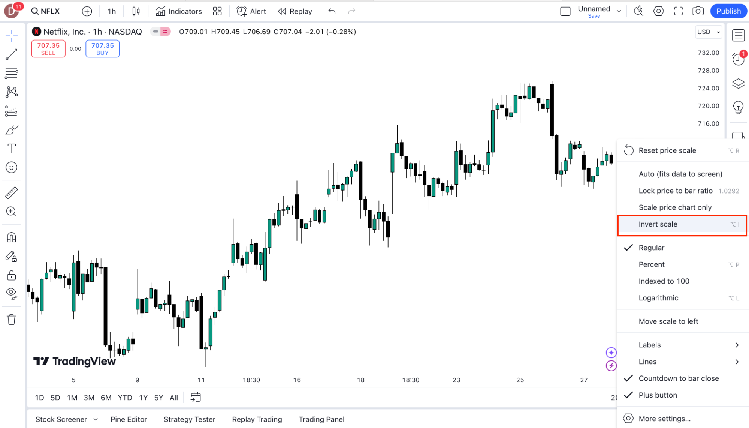Click the trash remove objects icon
Screen dimensions: 749x428
tap(11, 320)
